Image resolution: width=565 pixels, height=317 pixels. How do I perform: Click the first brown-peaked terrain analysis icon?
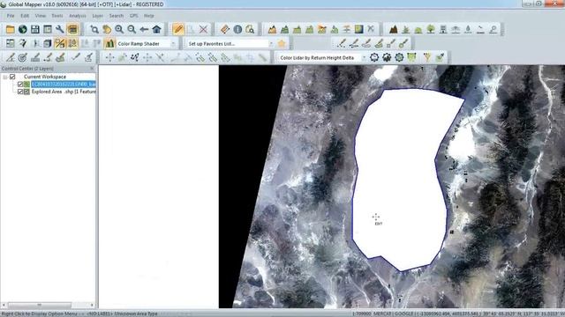272,29
